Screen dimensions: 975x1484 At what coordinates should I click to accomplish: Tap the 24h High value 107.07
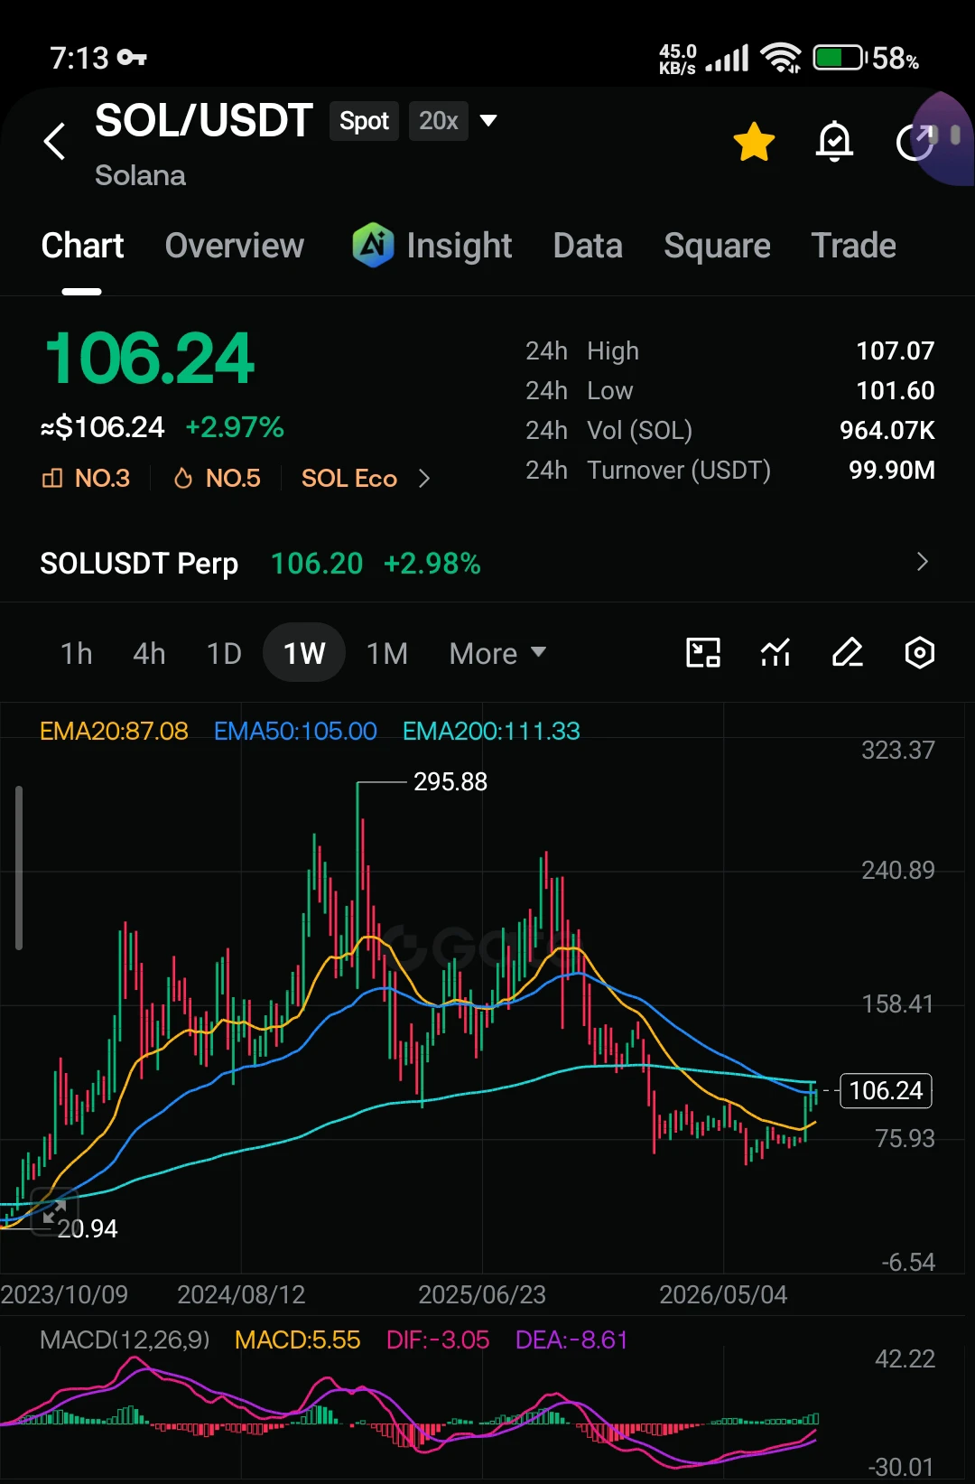[895, 350]
